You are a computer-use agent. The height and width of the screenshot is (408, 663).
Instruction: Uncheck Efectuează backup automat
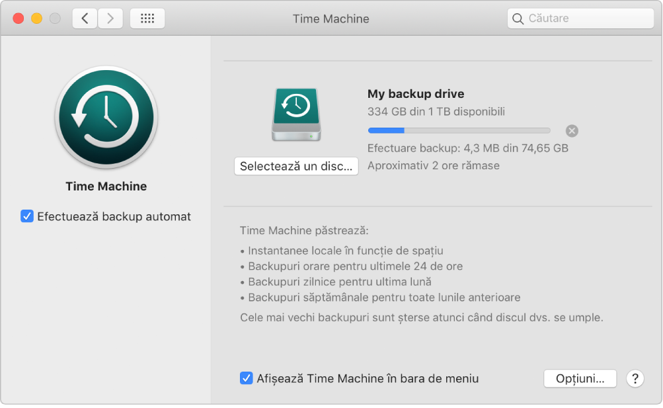point(27,216)
